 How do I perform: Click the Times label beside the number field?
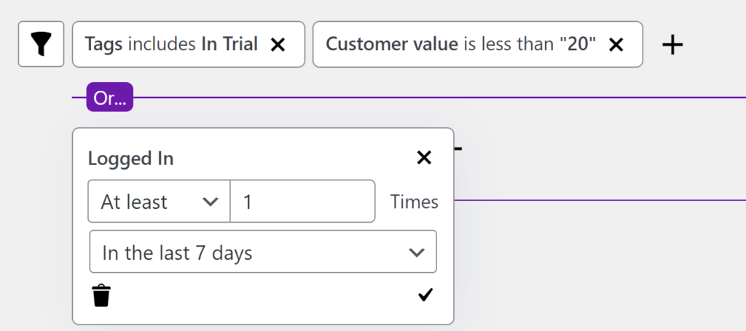(415, 202)
